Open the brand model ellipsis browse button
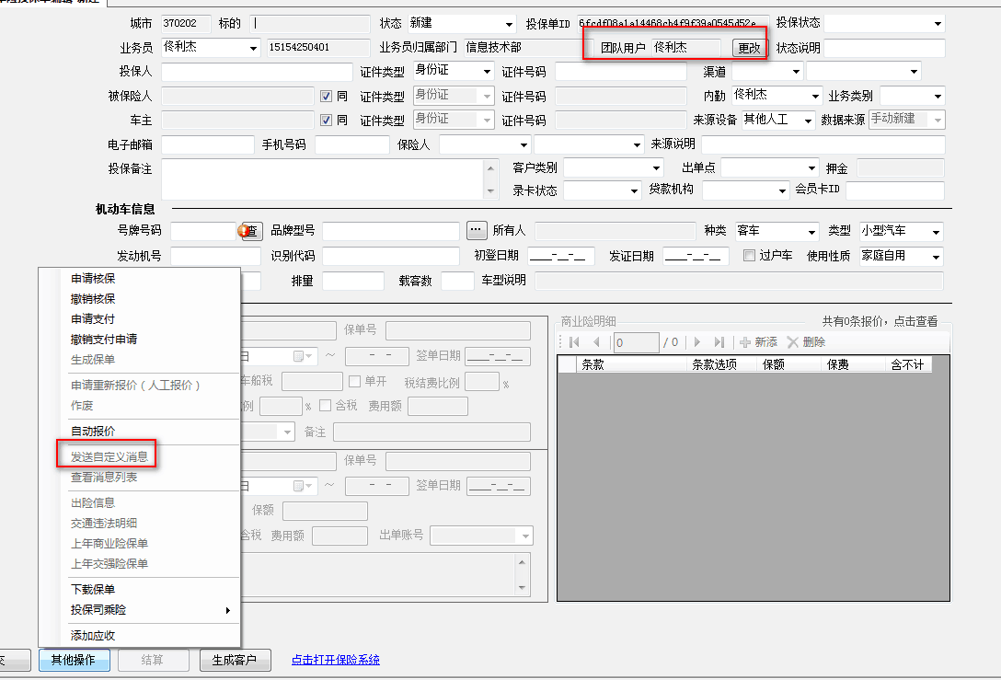 pyautogui.click(x=476, y=230)
